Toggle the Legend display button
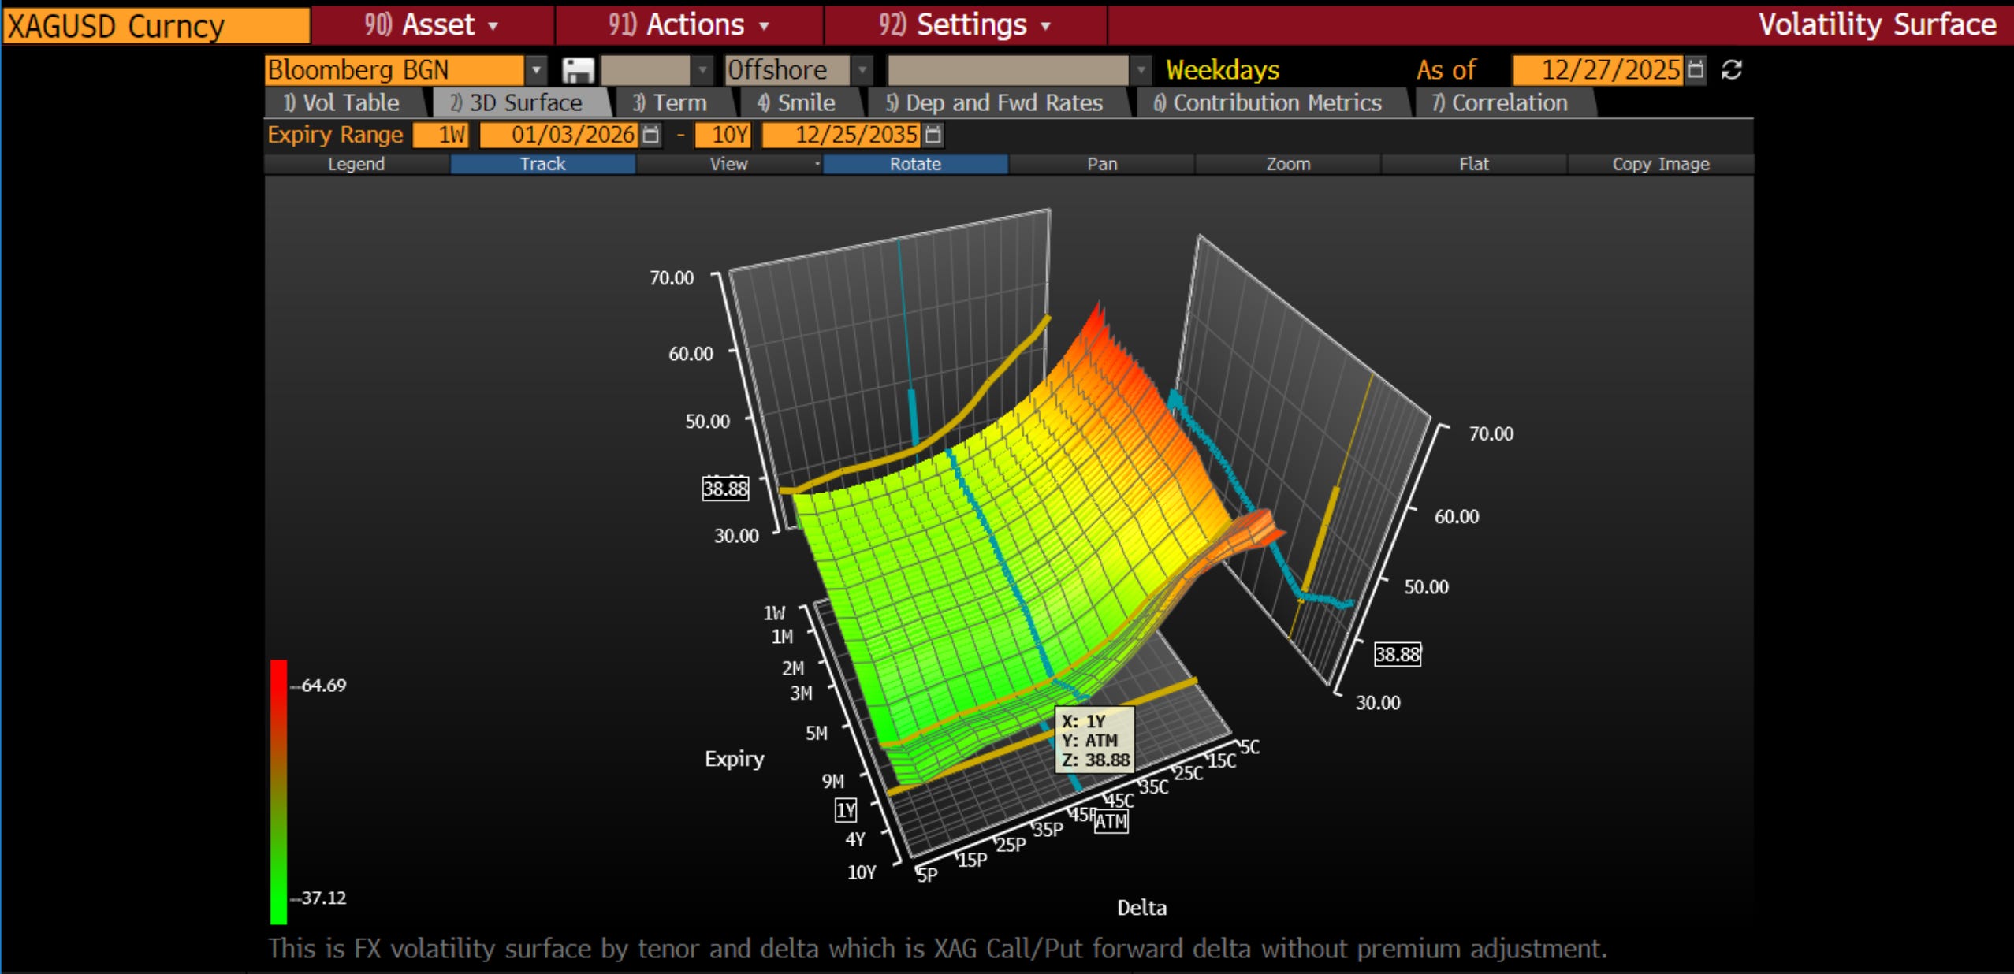2014x974 pixels. 356,164
